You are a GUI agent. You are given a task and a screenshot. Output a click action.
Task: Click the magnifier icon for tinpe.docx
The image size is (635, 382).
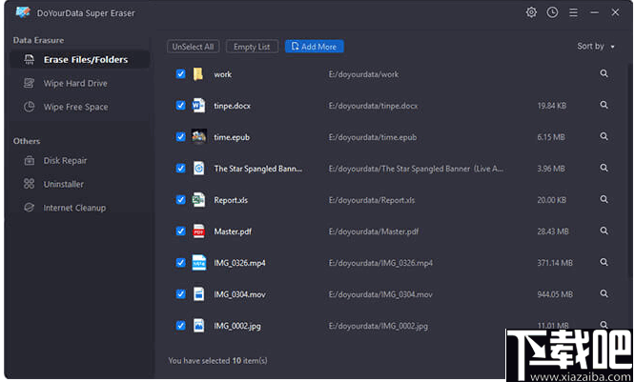click(x=604, y=105)
